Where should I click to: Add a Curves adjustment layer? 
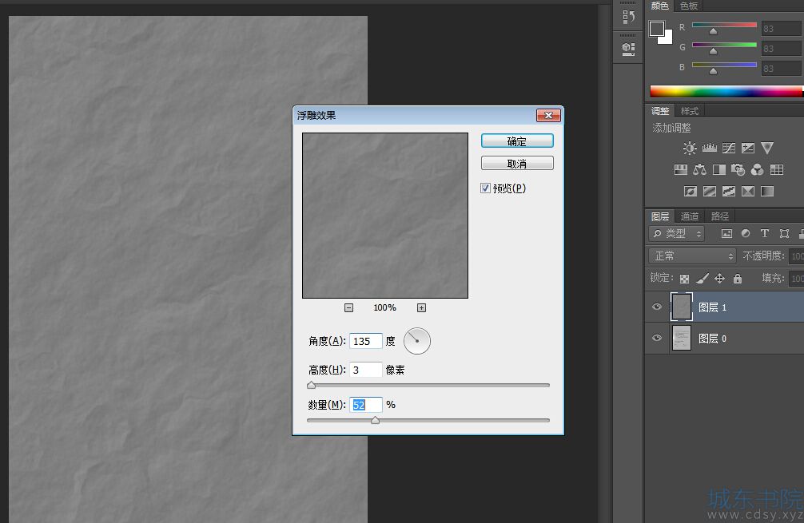click(729, 148)
